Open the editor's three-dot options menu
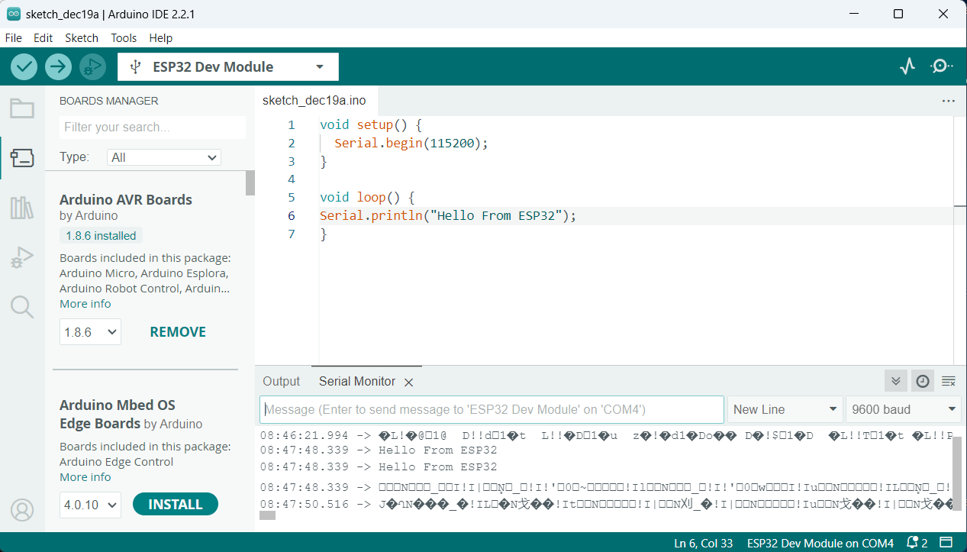This screenshot has width=967, height=552. pos(949,101)
